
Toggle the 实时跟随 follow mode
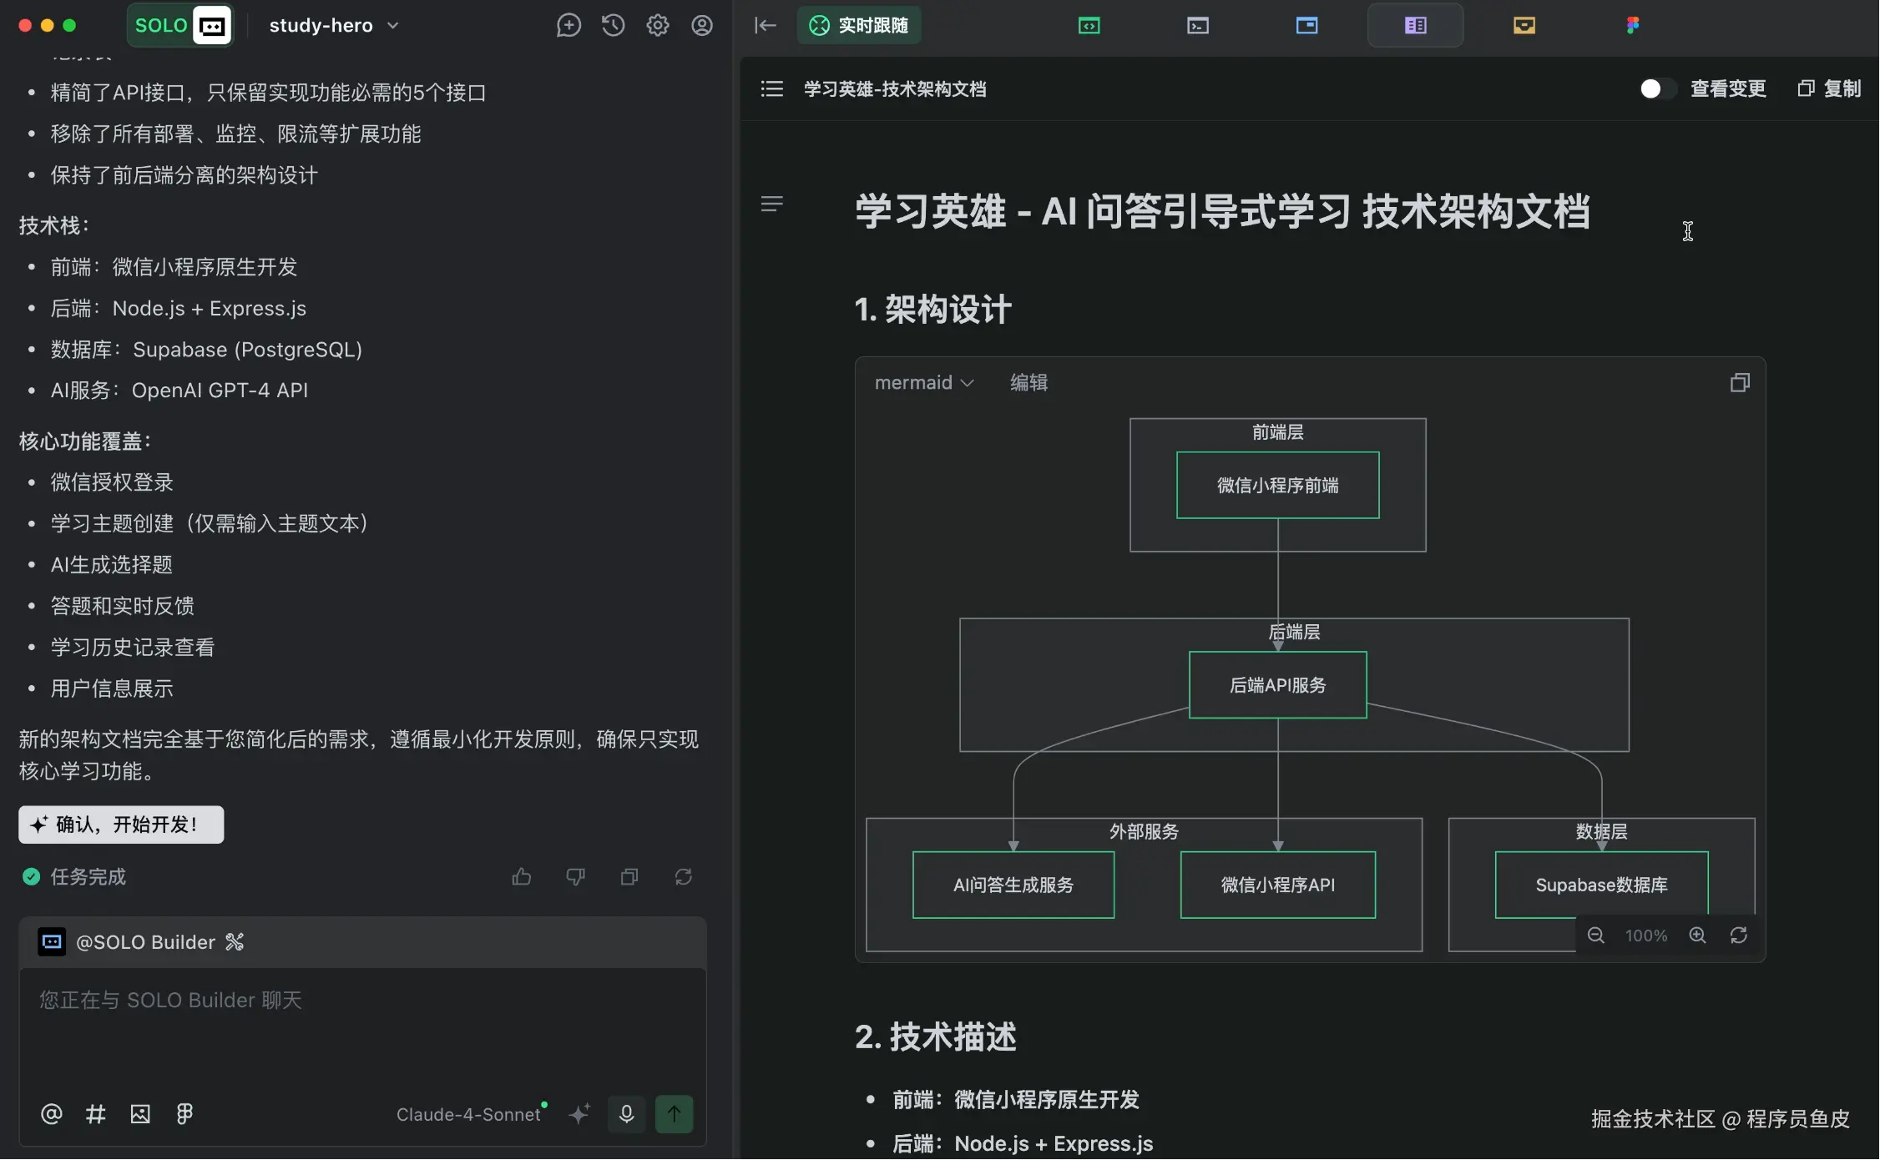860,26
